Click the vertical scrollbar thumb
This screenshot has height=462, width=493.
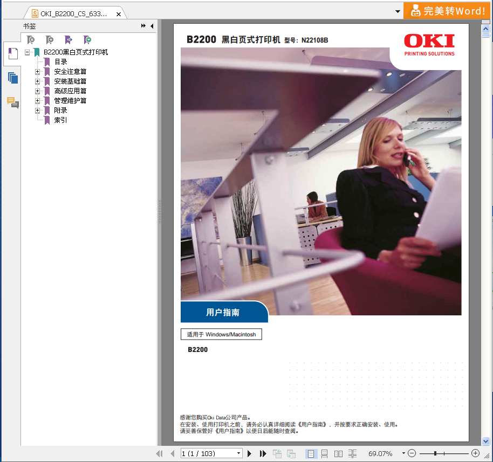point(485,35)
